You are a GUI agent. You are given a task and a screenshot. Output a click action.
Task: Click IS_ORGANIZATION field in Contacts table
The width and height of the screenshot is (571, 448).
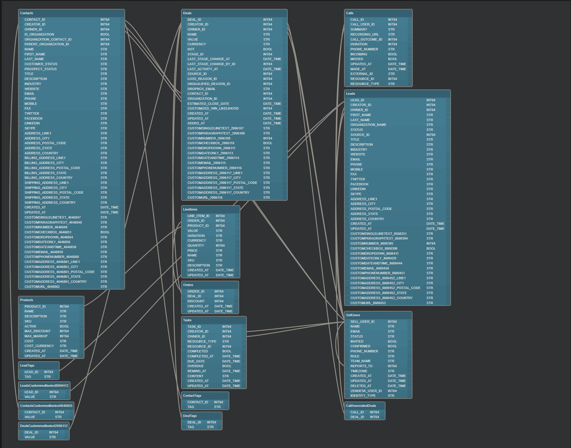click(39, 34)
